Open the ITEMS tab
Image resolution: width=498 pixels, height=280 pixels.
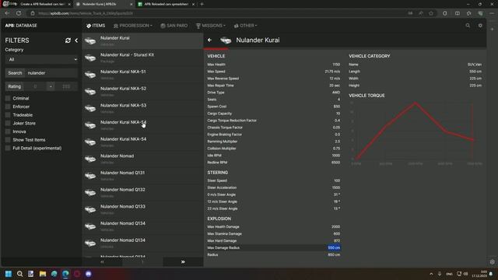[96, 26]
